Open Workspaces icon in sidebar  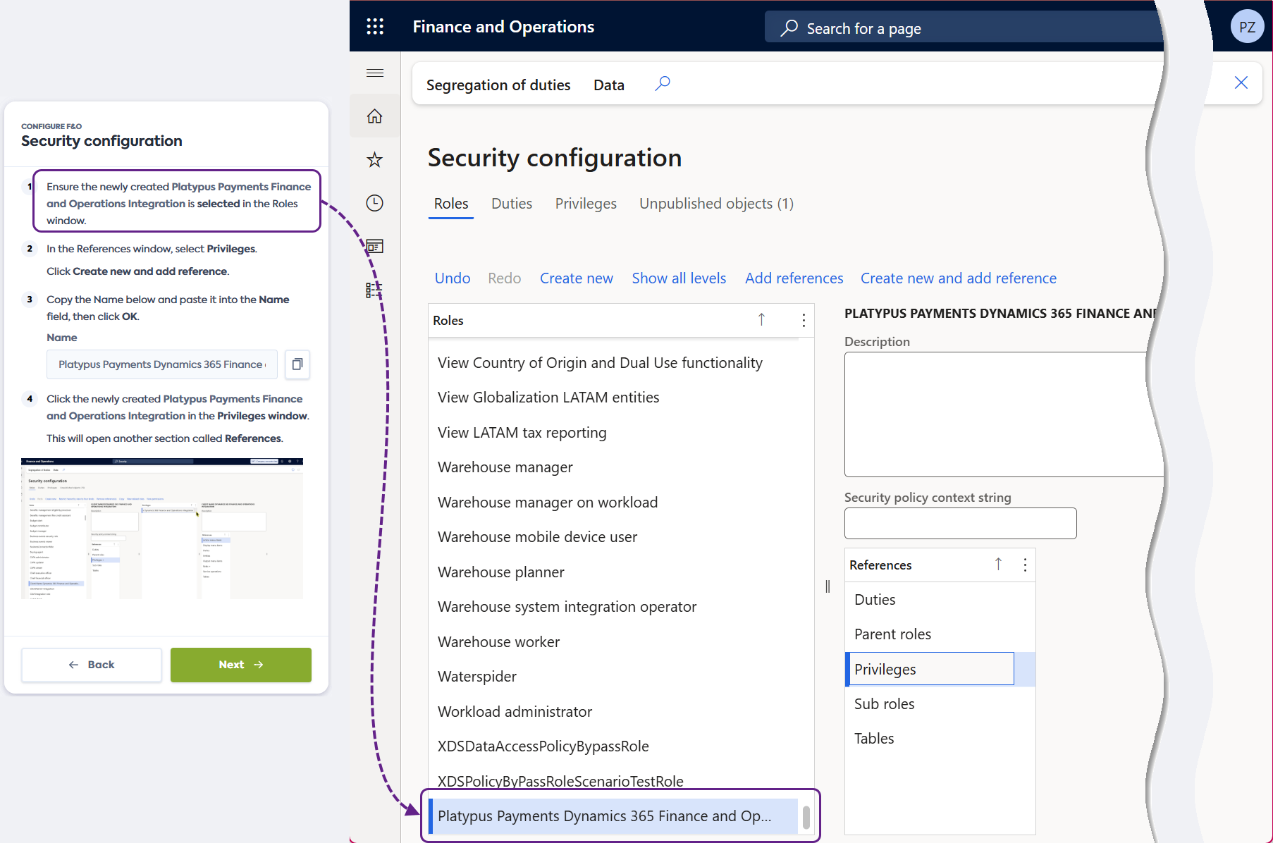pos(375,247)
